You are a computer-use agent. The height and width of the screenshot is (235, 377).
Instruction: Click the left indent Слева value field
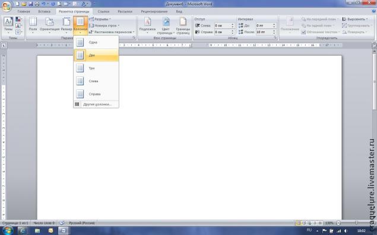click(x=223, y=25)
